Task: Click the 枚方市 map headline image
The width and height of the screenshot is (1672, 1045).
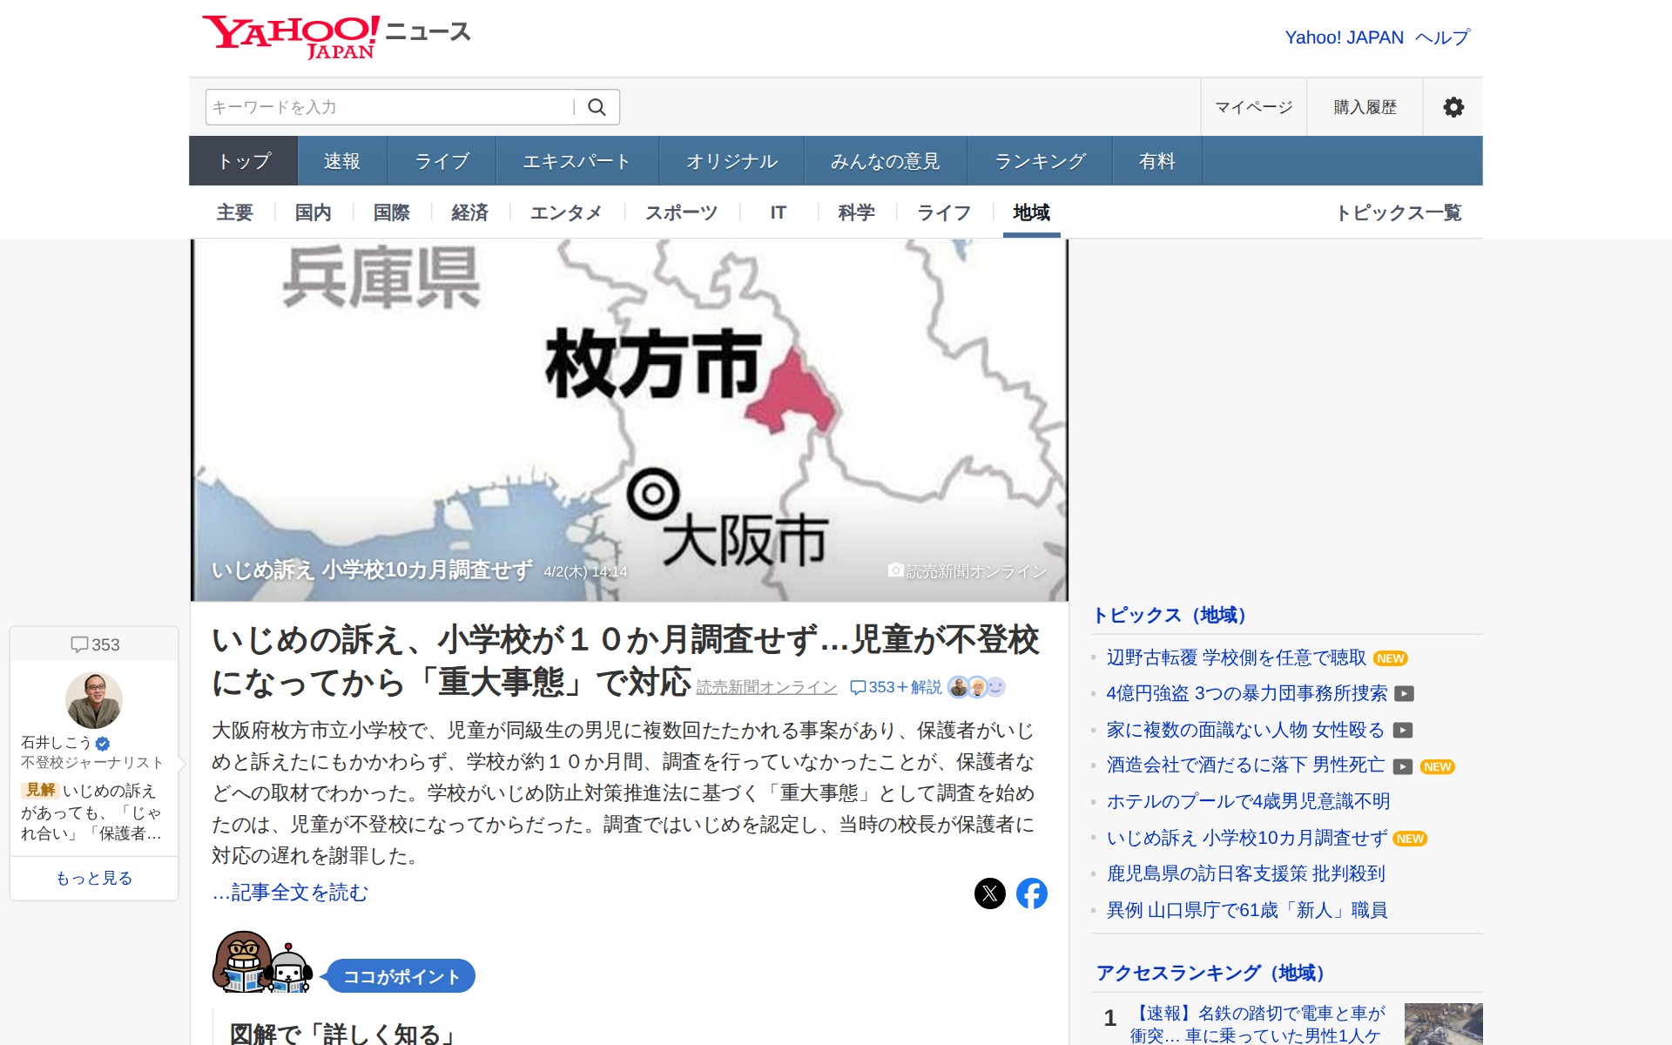Action: pos(629,420)
